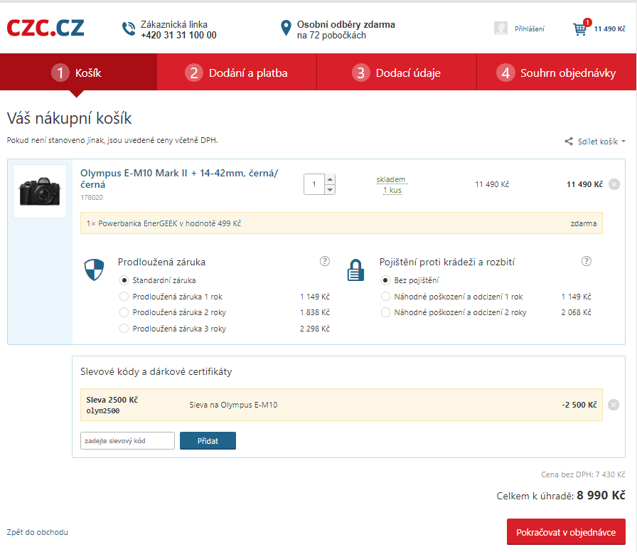Click the bold line total 11 490 Kč
Image resolution: width=637 pixels, height=552 pixels.
[x=584, y=184]
